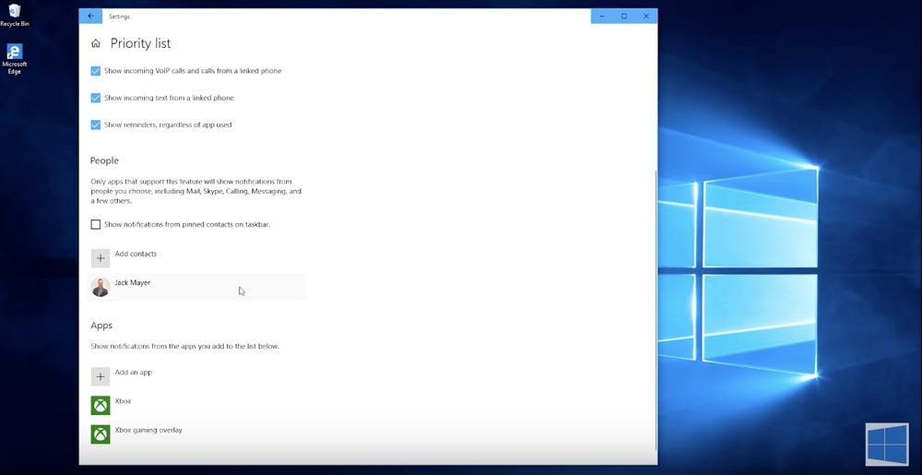This screenshot has width=922, height=475.
Task: Select the Xbox app name
Action: 123,401
